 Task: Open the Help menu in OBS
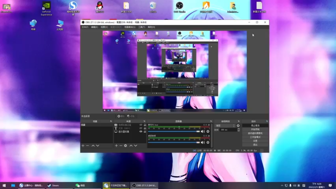pyautogui.click(x=151, y=27)
